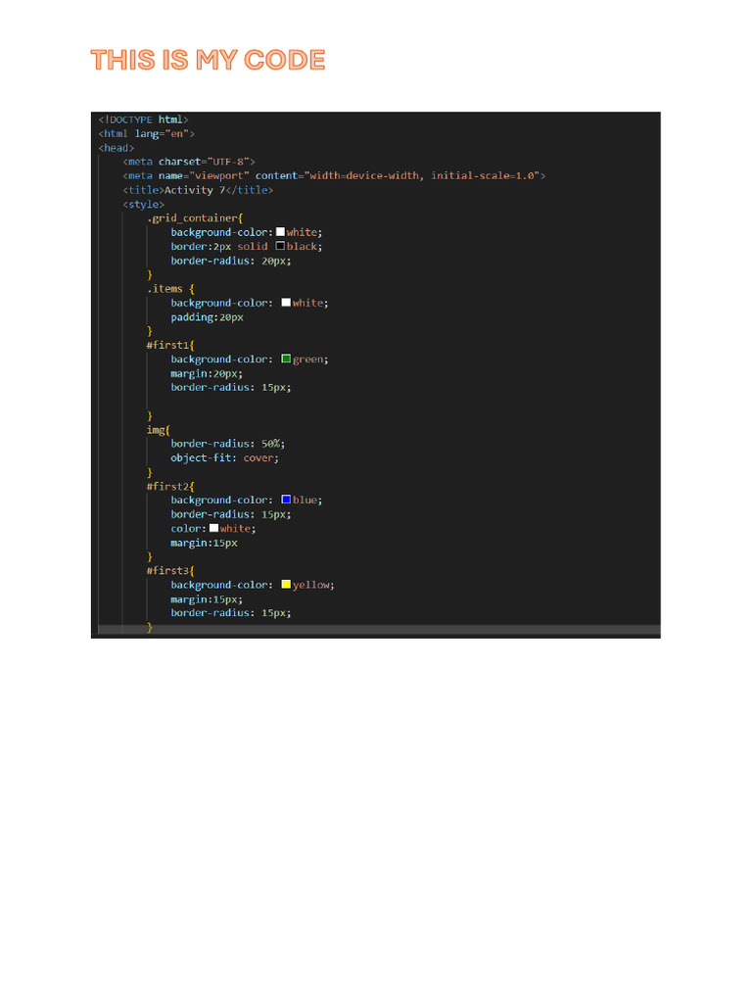Open the yellow color swatch in #first3
This screenshot has height=1003, width=752.
pyautogui.click(x=286, y=584)
